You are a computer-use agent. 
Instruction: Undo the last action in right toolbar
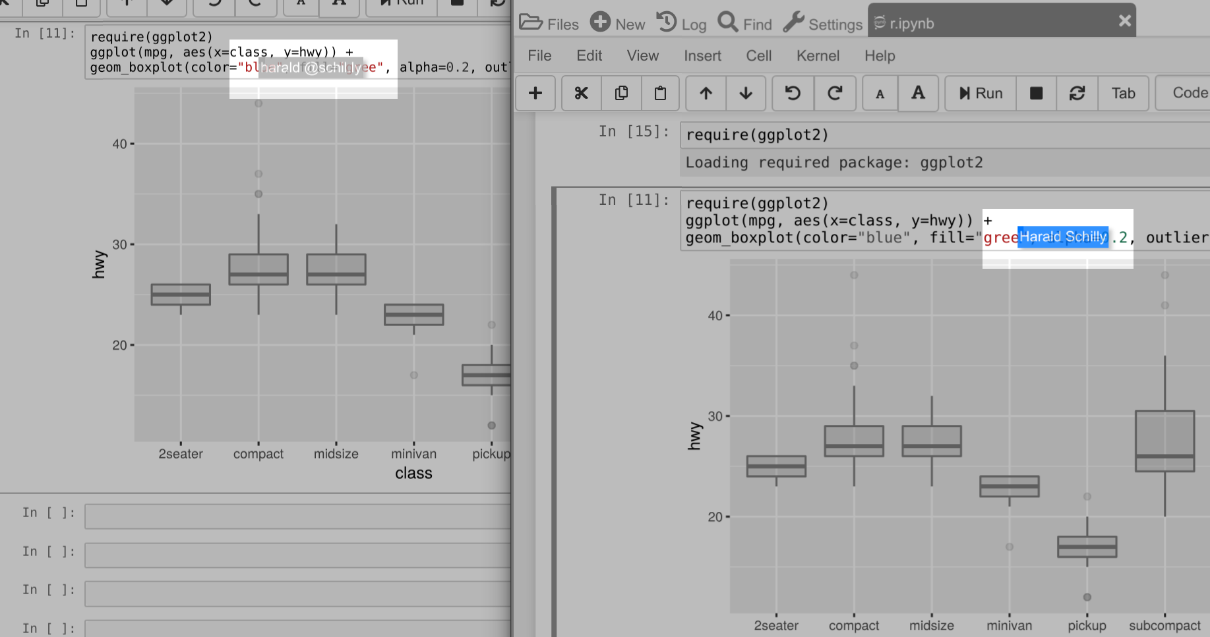tap(793, 94)
